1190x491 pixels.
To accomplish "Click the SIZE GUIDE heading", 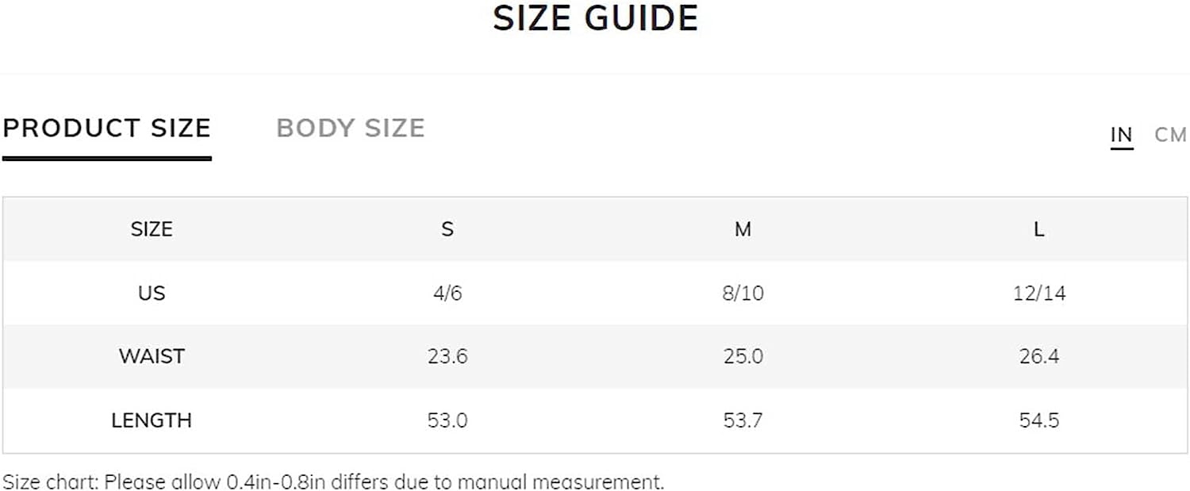I will (x=595, y=18).
